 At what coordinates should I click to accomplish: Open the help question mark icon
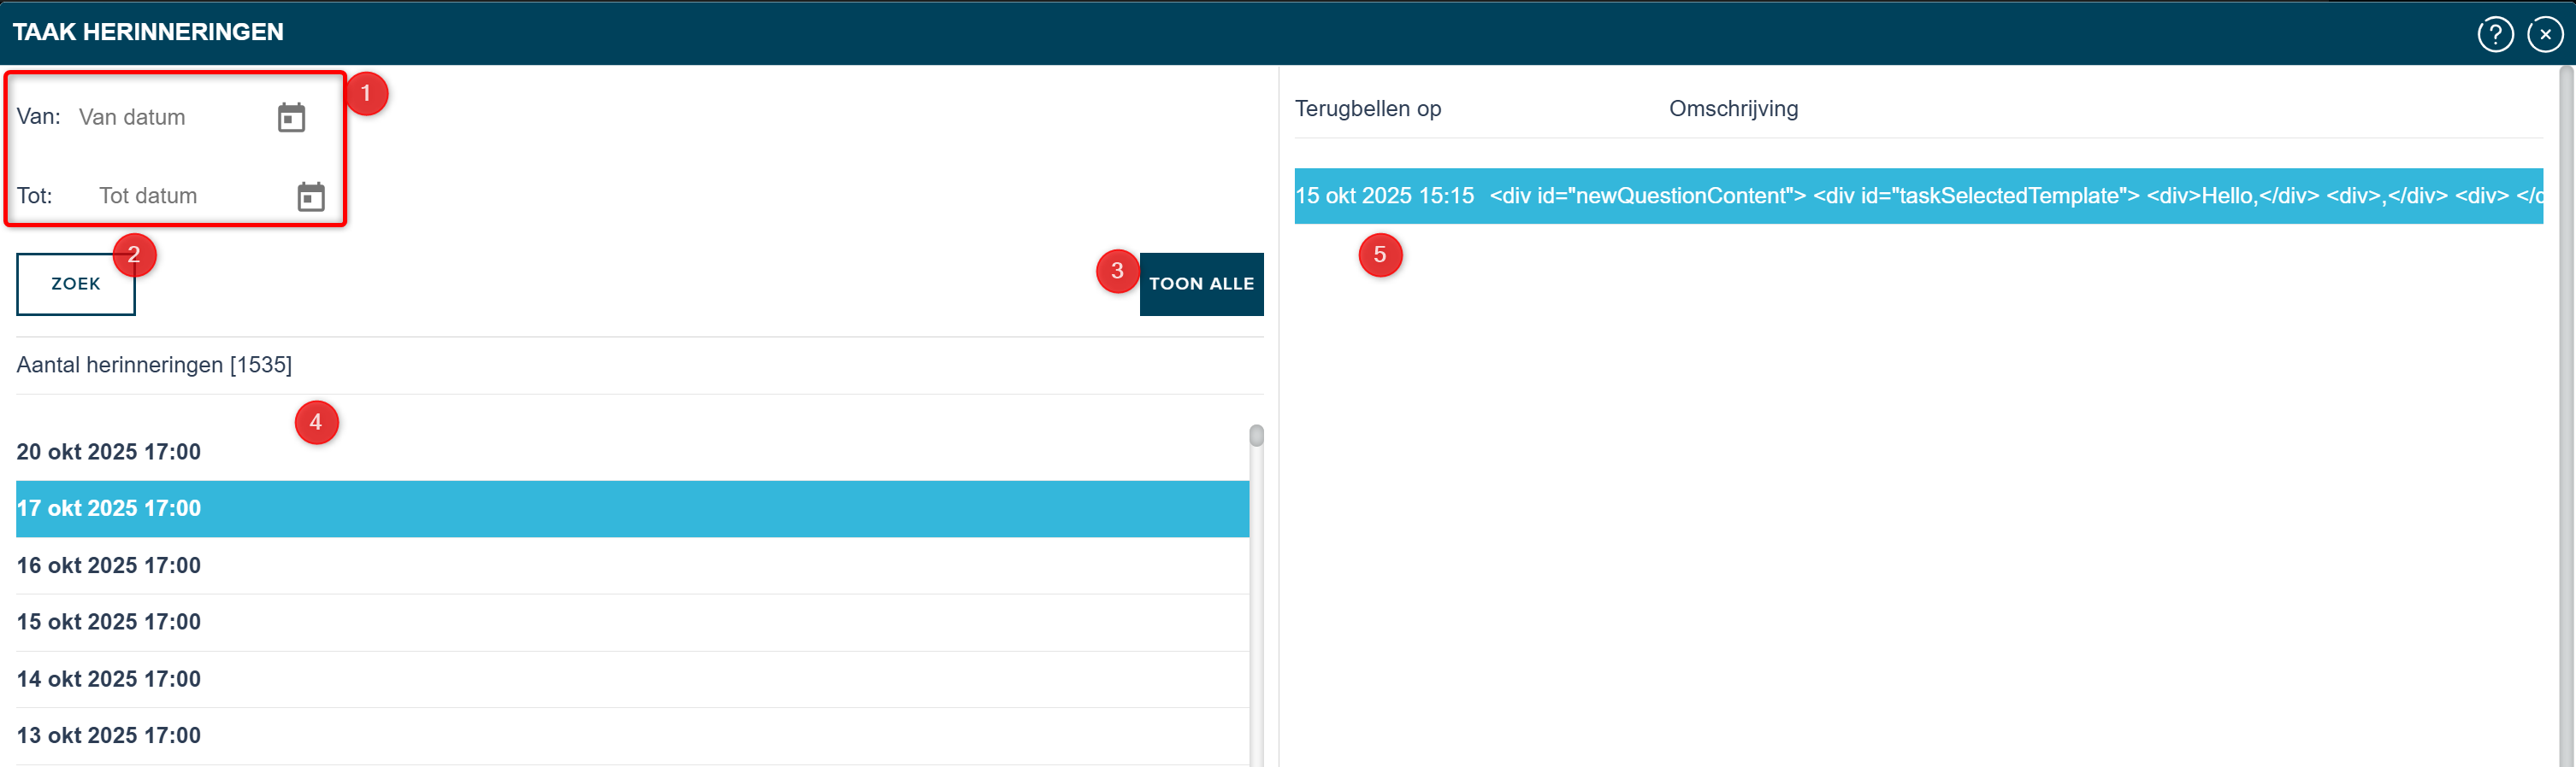(x=2495, y=34)
